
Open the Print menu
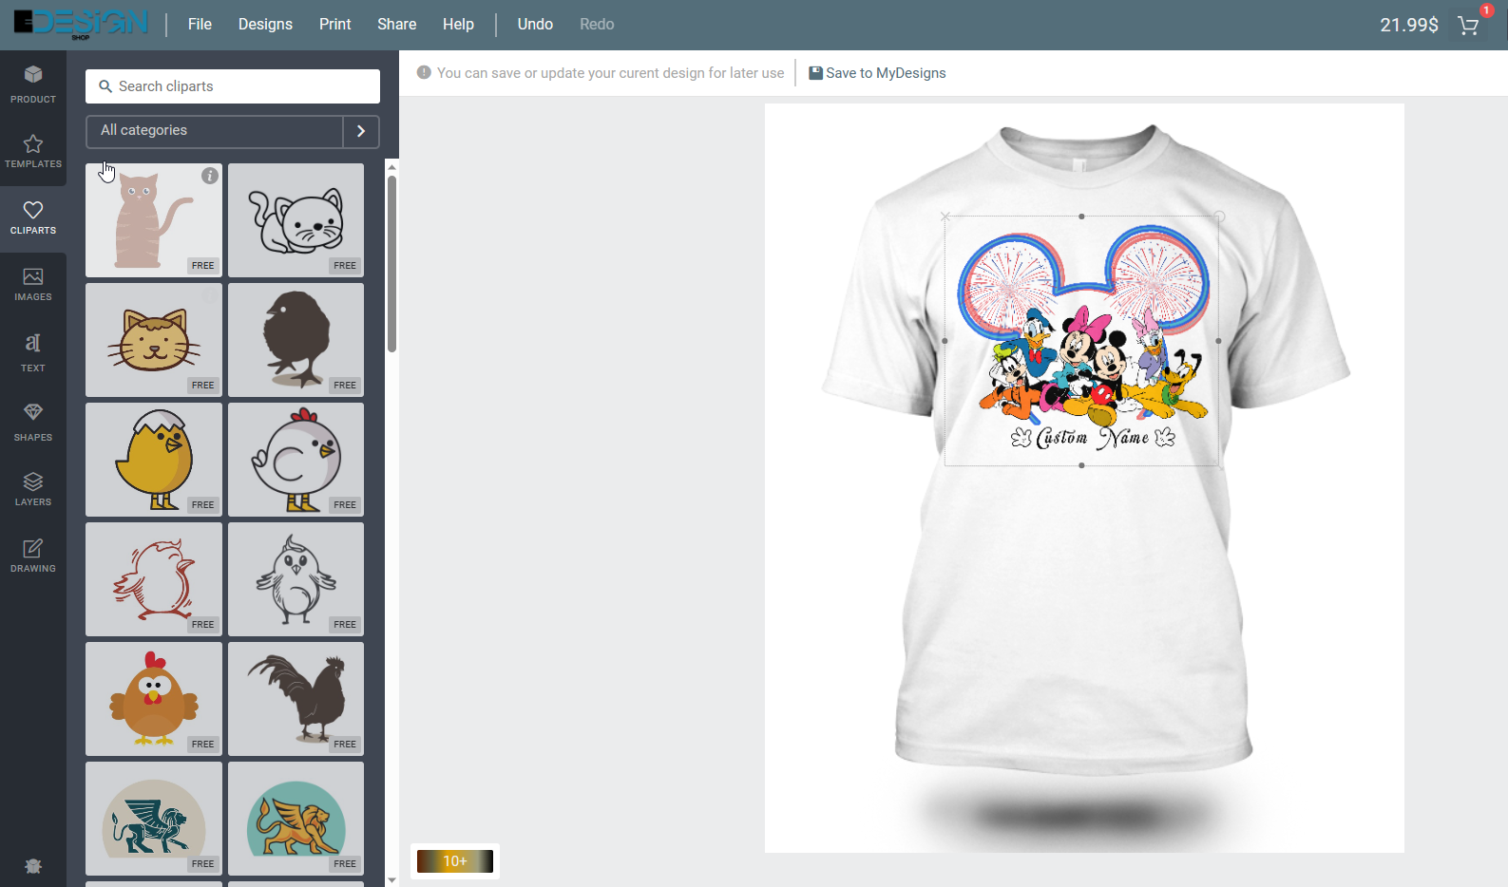pyautogui.click(x=334, y=25)
